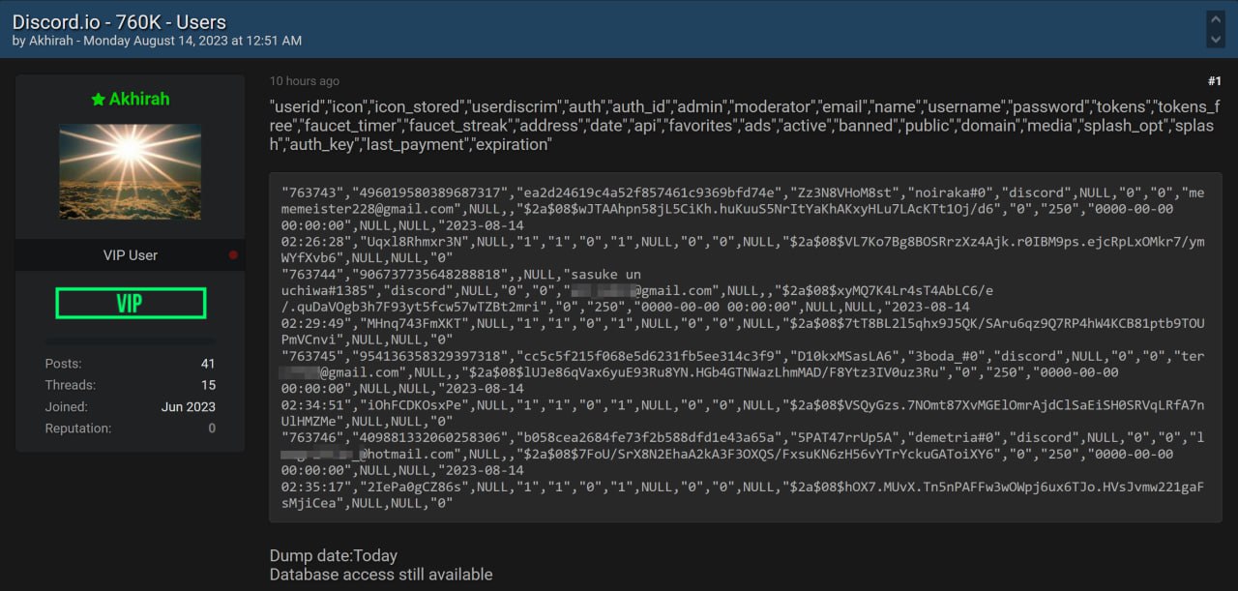Click the green star beside Akhirah

(98, 100)
